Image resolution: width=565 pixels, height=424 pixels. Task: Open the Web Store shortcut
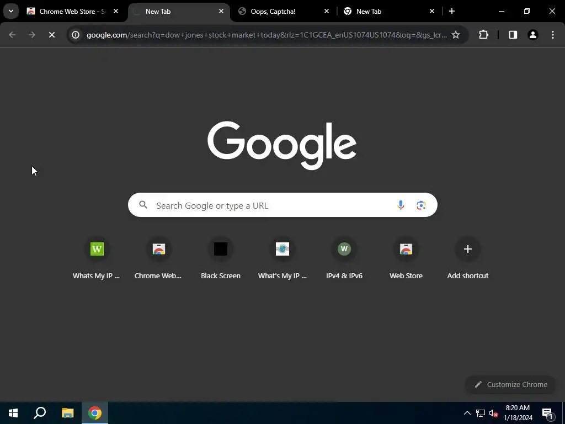pos(406,258)
